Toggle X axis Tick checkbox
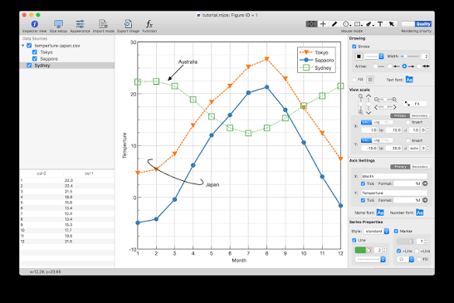 [363, 183]
